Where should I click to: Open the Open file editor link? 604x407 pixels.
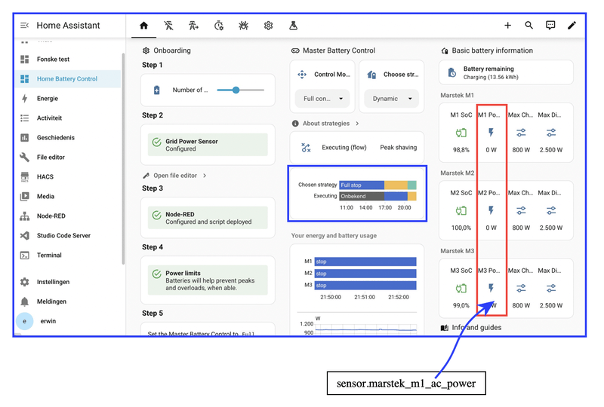(175, 176)
